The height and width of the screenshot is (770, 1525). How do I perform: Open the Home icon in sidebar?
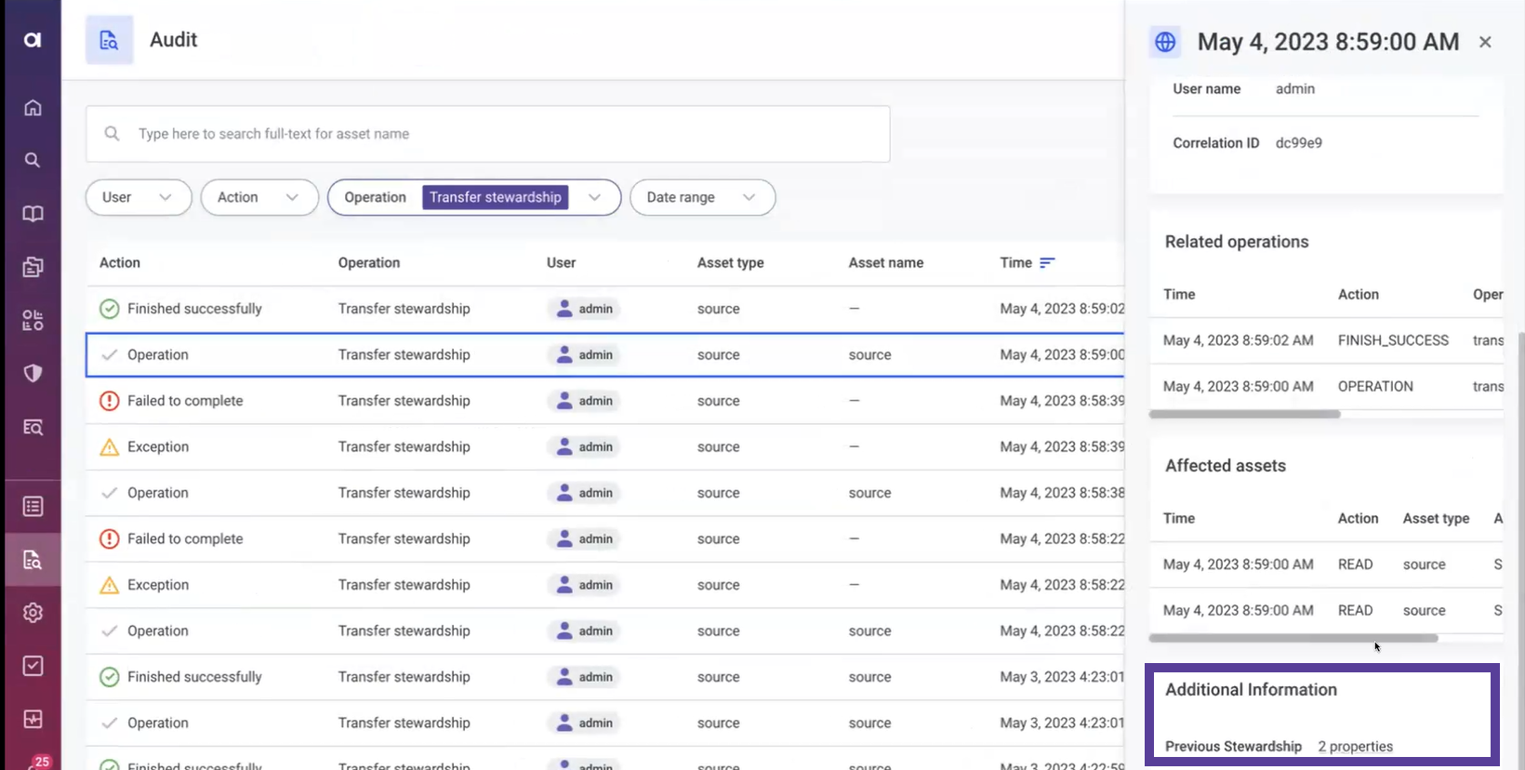pos(33,108)
